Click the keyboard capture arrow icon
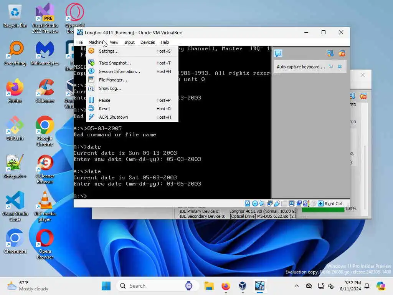Viewport: 393px width, 295px height. pyautogui.click(x=320, y=204)
